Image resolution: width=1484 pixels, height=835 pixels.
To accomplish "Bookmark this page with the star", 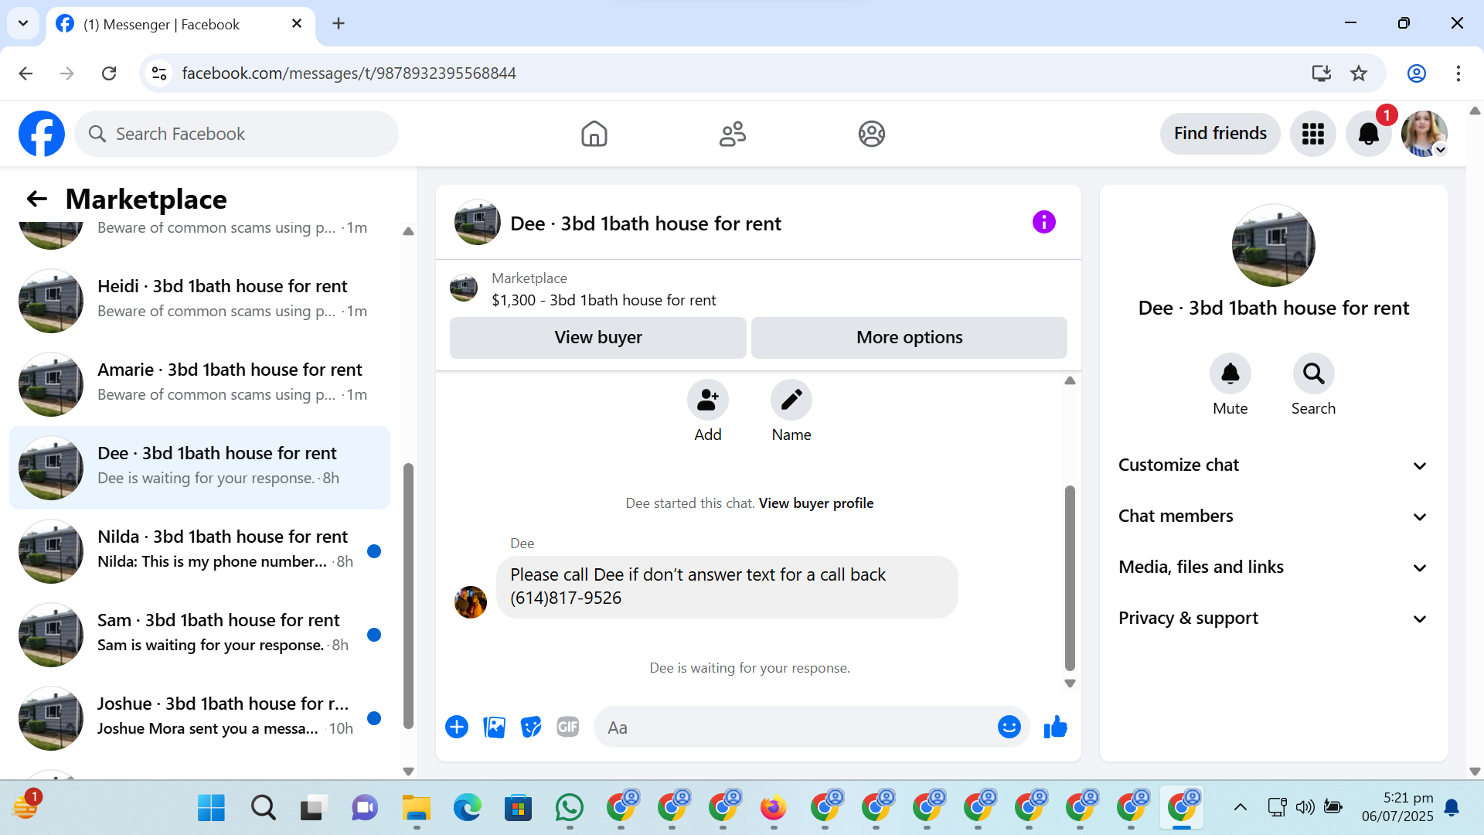I will [x=1359, y=73].
